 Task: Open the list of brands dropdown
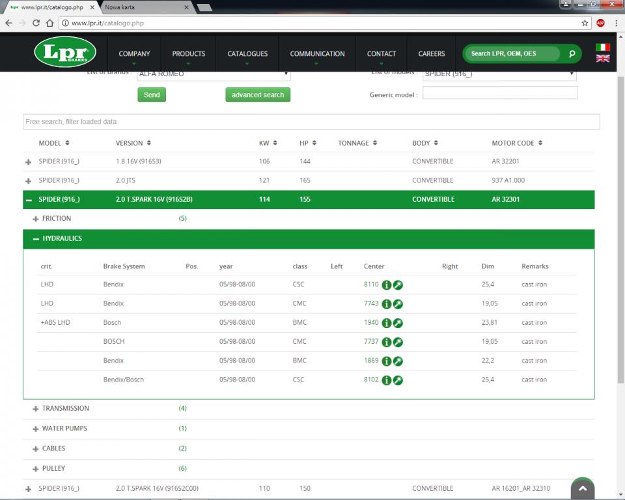214,75
